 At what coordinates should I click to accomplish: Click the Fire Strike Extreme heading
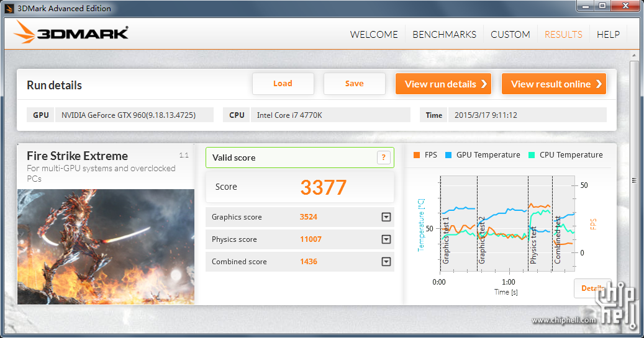pyautogui.click(x=77, y=156)
